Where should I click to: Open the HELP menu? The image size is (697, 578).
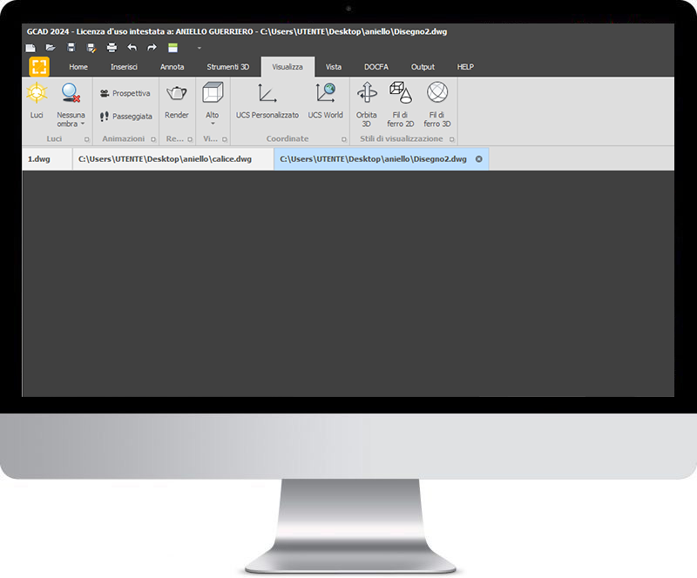point(465,66)
